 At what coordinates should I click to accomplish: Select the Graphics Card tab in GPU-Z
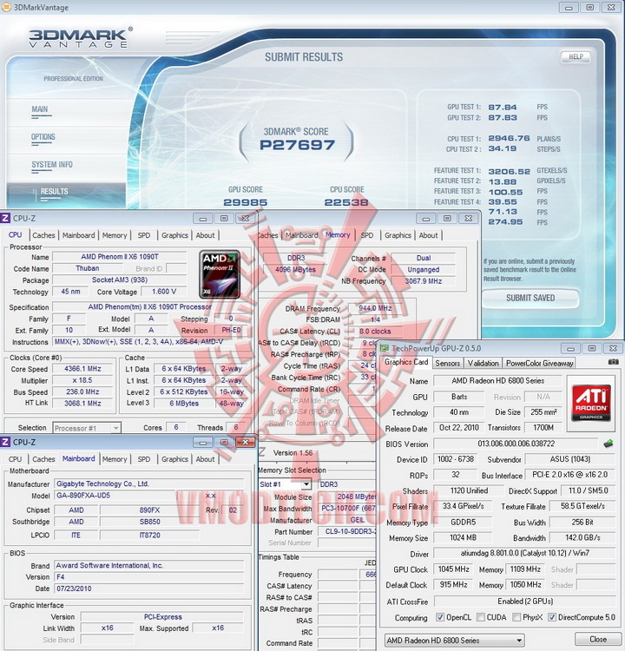[x=406, y=362]
